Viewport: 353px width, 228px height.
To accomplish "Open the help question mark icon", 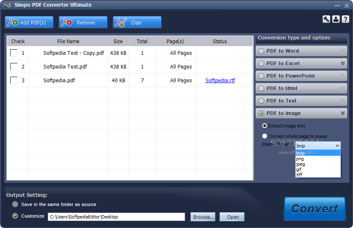I will click(x=346, y=20).
